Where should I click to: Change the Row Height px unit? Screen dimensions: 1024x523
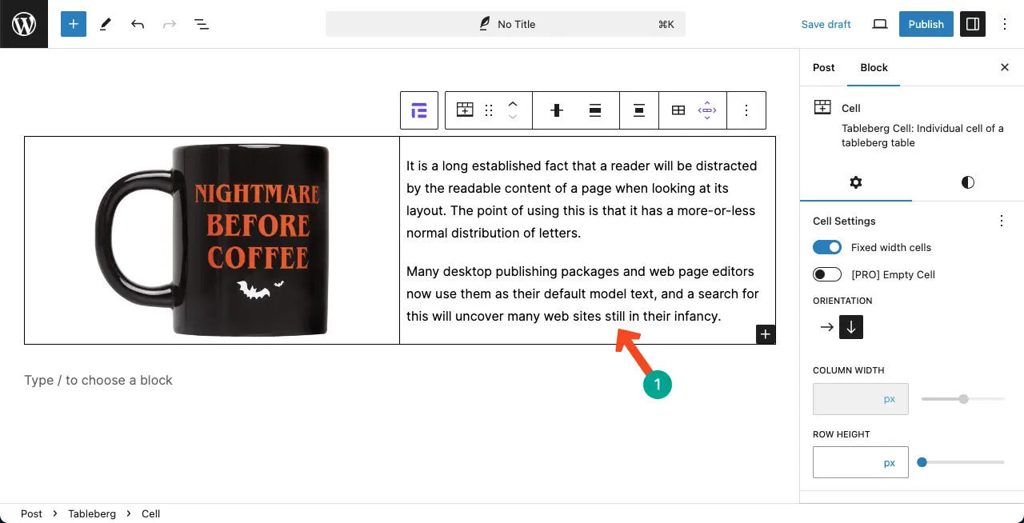[x=890, y=463]
